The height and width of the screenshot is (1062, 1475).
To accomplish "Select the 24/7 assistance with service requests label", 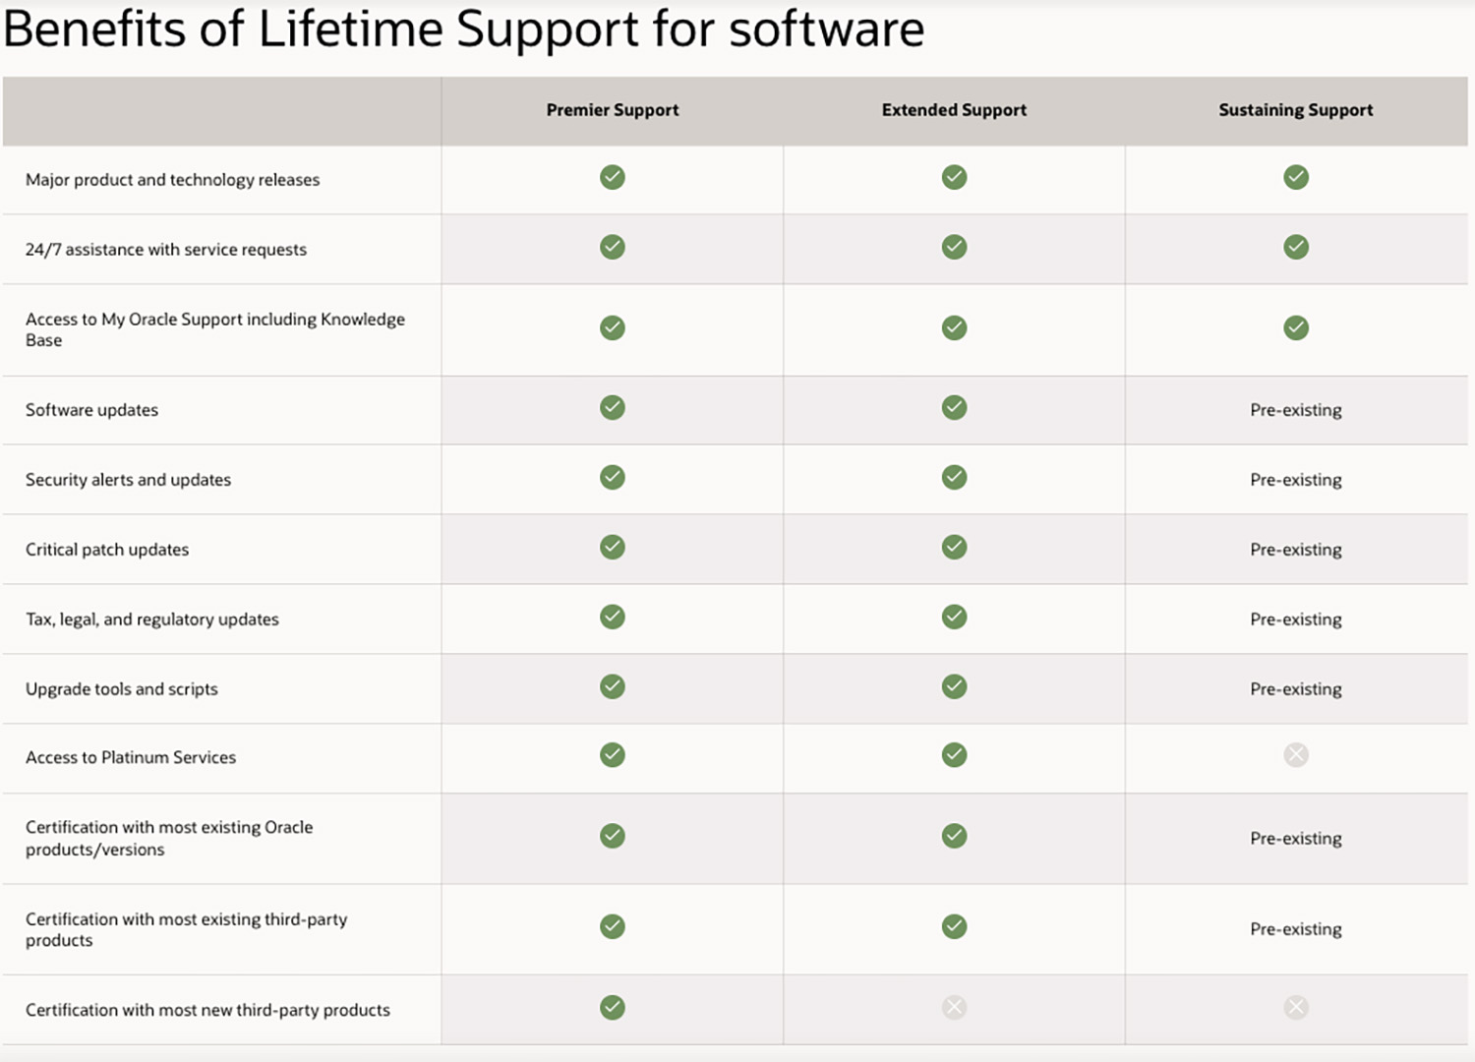I will tap(166, 250).
